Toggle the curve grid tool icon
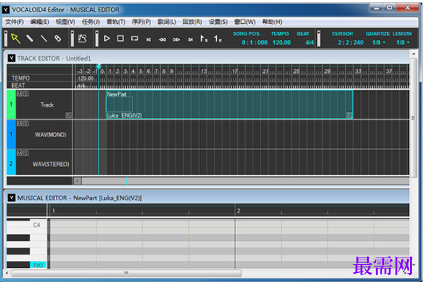This screenshot has height=286, width=425. [82, 39]
